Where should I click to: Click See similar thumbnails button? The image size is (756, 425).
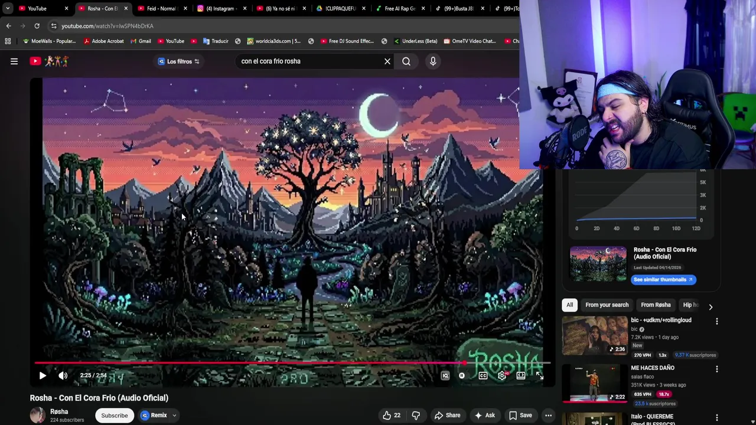coord(663,280)
